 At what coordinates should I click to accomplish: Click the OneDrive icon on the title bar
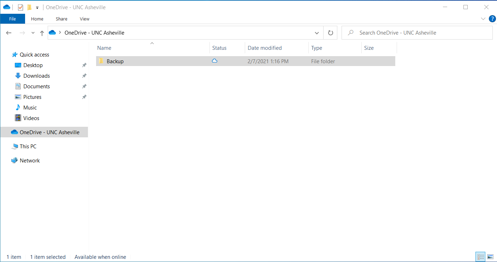(7, 7)
